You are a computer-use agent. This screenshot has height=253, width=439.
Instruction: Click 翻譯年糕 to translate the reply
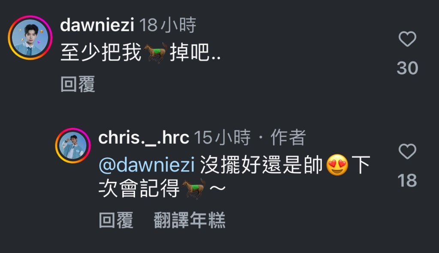(x=189, y=220)
